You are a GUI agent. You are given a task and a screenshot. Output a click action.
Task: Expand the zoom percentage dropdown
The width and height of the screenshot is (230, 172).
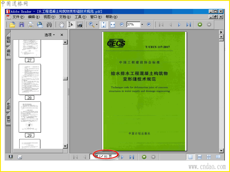pos(142,24)
